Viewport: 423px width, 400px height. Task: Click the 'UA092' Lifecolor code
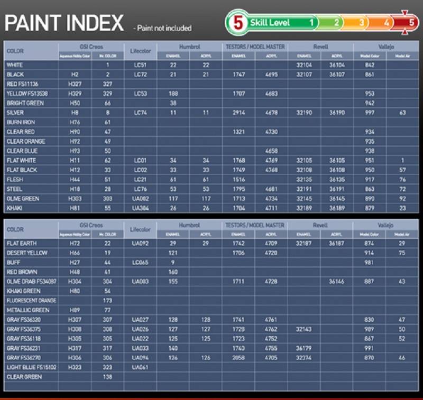click(x=140, y=244)
